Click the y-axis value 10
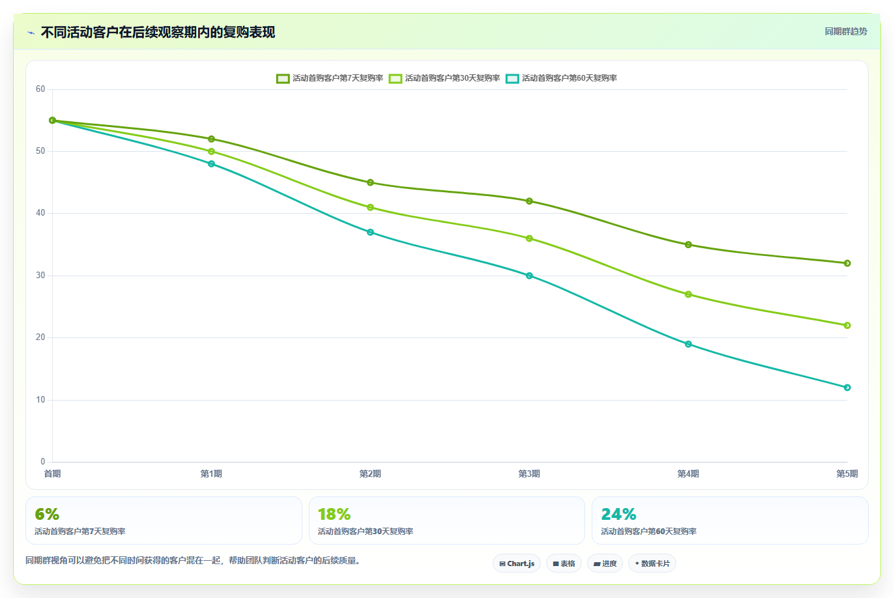This screenshot has width=894, height=598. (40, 400)
